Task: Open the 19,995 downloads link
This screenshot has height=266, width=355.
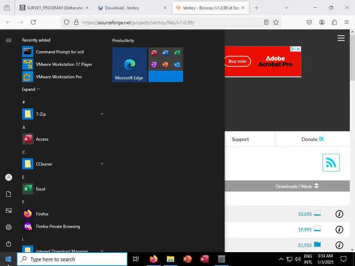Action: pyautogui.click(x=305, y=230)
